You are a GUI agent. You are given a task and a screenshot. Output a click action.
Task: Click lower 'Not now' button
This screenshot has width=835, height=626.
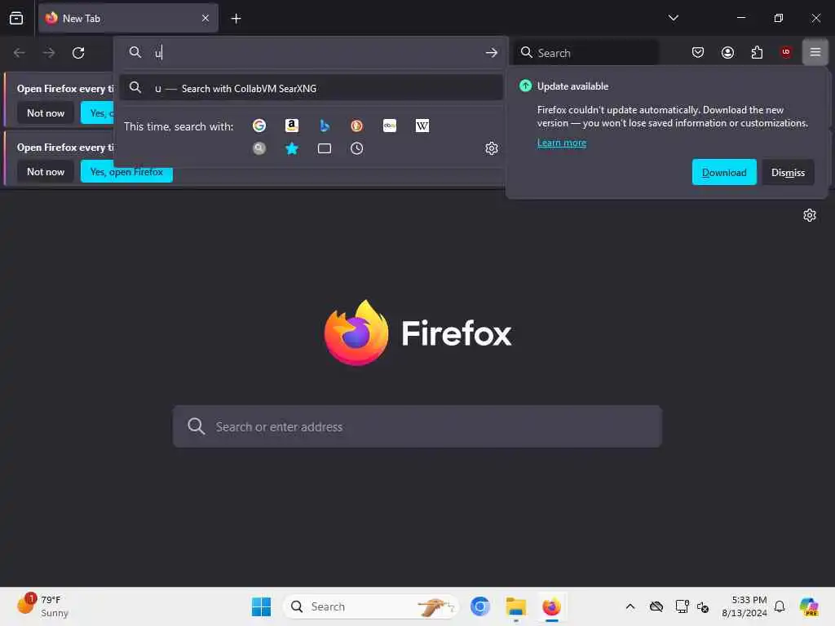coord(46,171)
